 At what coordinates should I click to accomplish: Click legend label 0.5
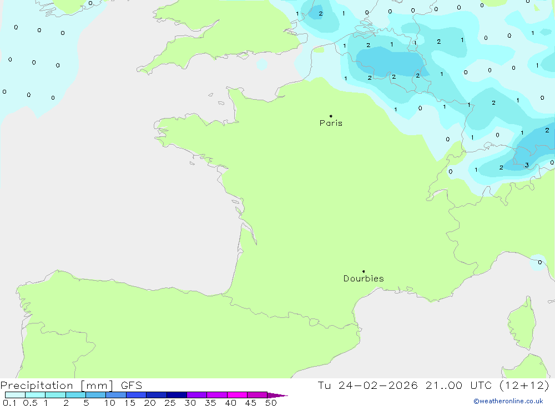30,403
